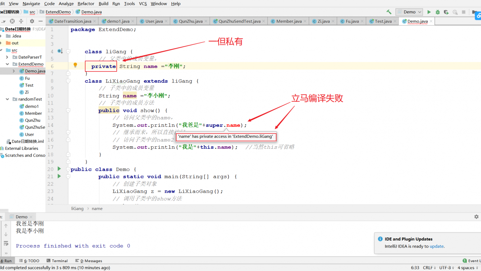
Task: Build project with the hammer icon
Action: 389,12
